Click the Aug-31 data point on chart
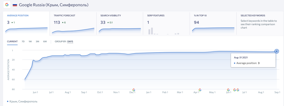 pos(277,51)
